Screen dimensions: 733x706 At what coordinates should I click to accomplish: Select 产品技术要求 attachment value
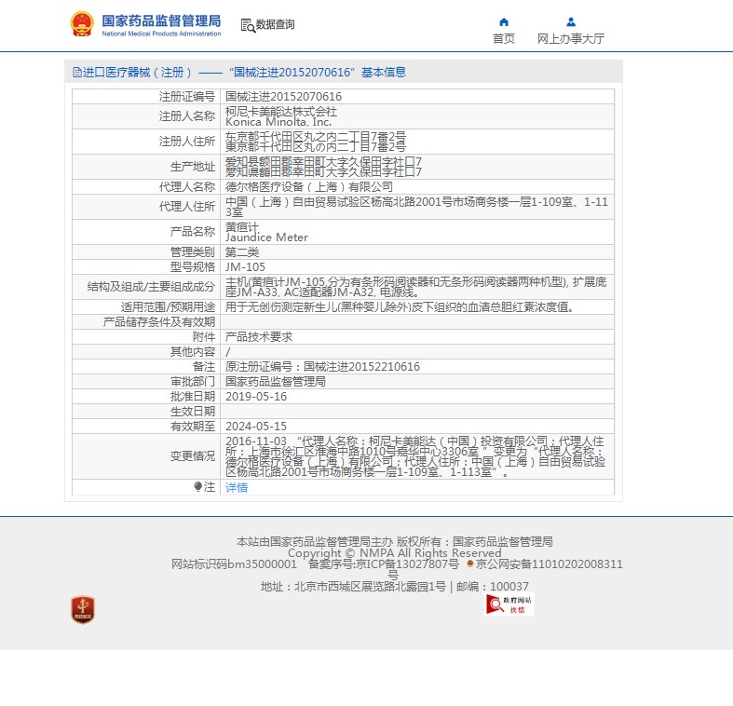tap(259, 337)
